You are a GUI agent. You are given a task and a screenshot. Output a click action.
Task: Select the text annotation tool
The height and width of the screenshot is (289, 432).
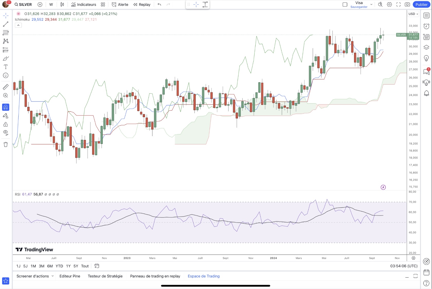click(5, 67)
